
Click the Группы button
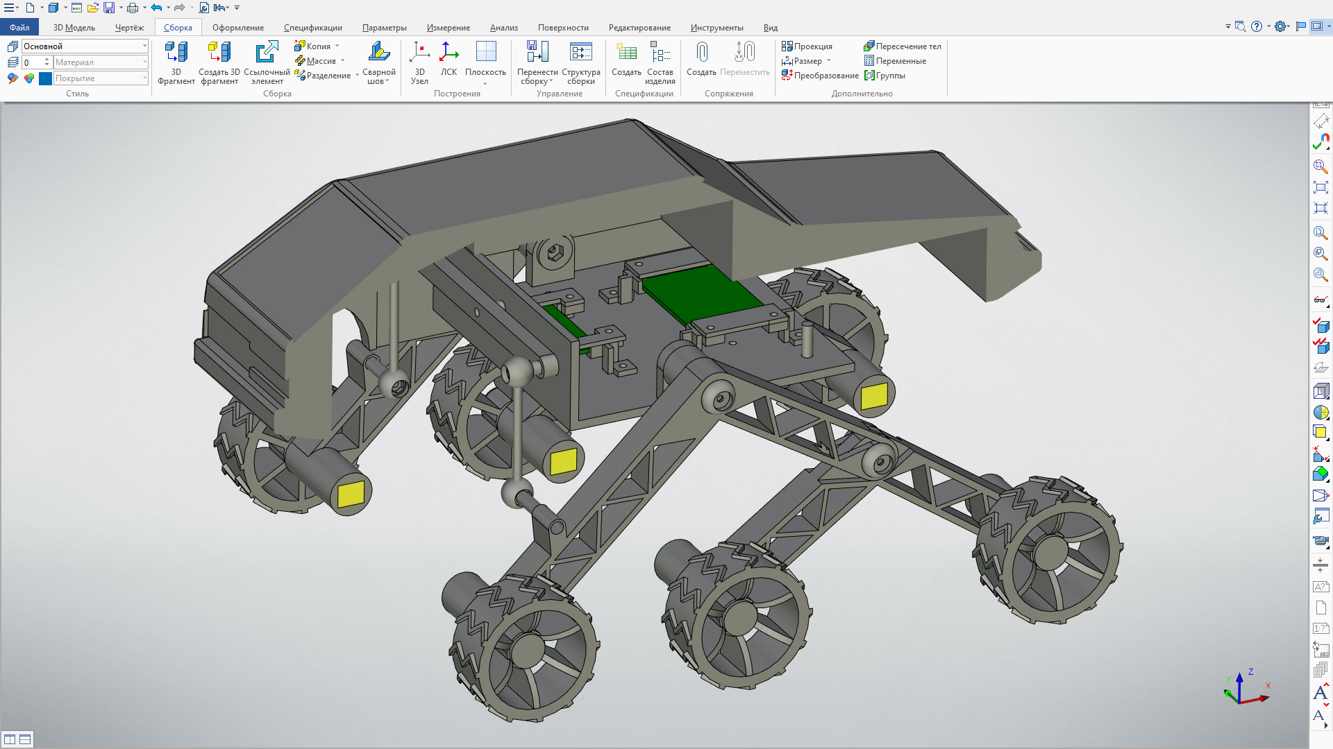tap(885, 75)
